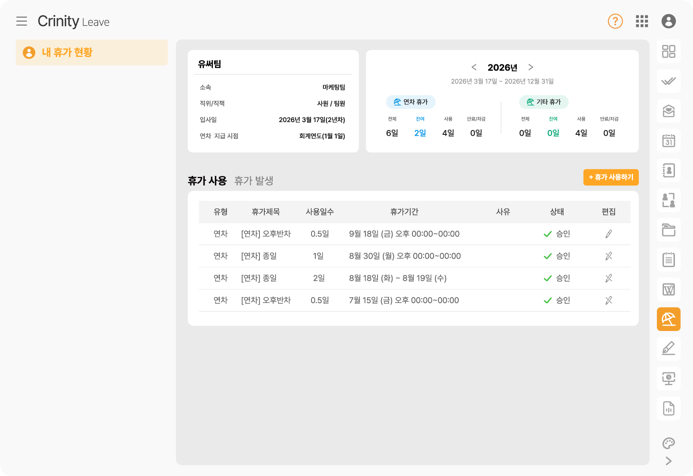
Task: Click the 6일 total annual leave value
Action: pyautogui.click(x=392, y=133)
